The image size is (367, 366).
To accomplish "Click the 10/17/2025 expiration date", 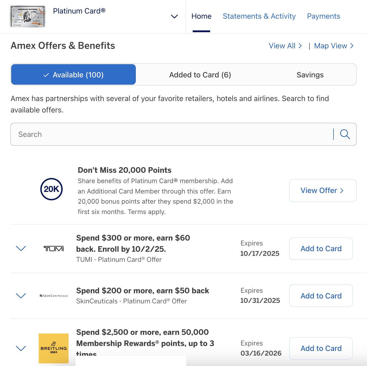I will coord(260,254).
